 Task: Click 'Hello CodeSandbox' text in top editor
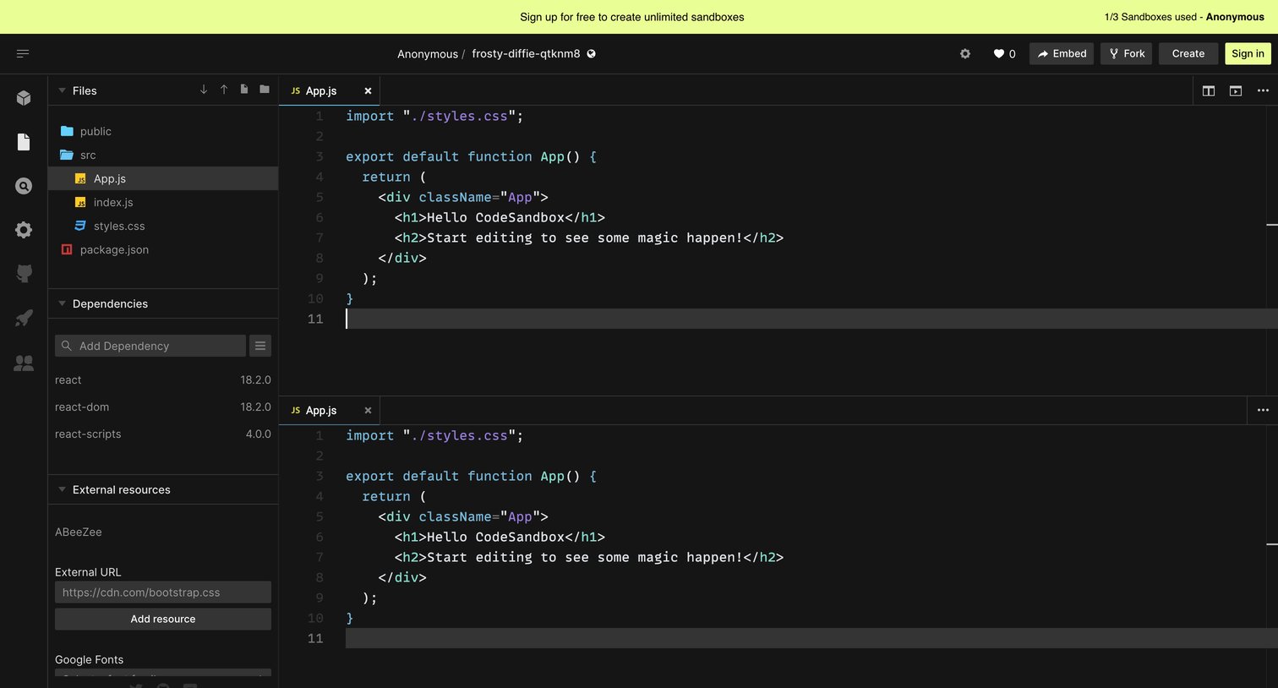tap(495, 217)
